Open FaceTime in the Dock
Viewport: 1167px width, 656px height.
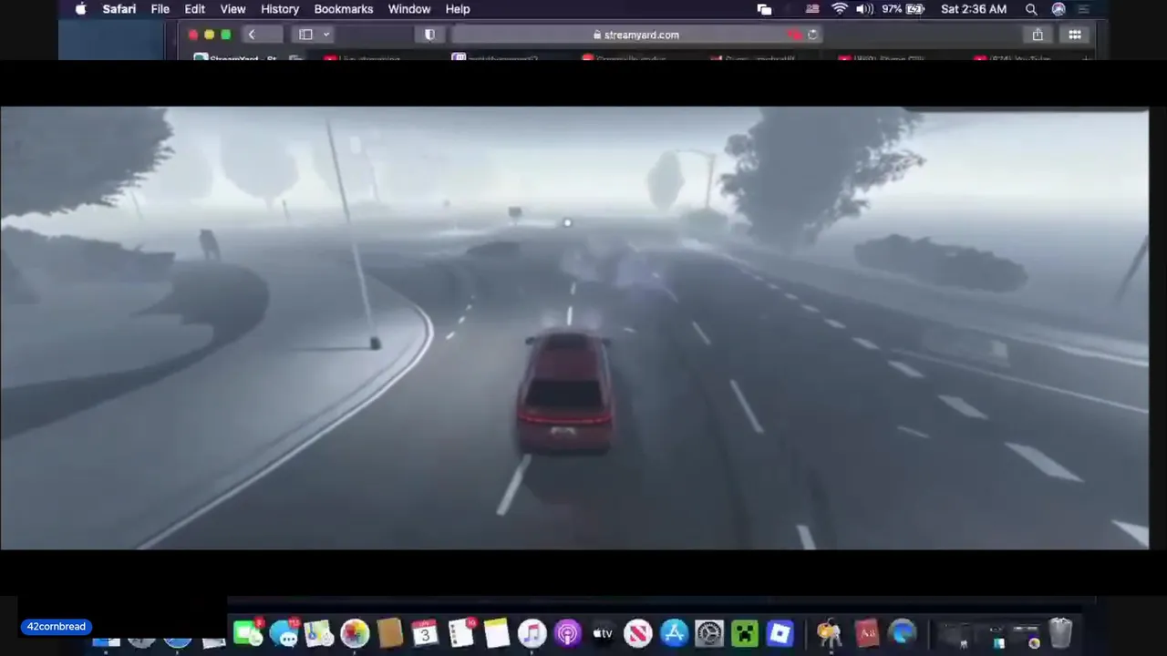pyautogui.click(x=247, y=632)
